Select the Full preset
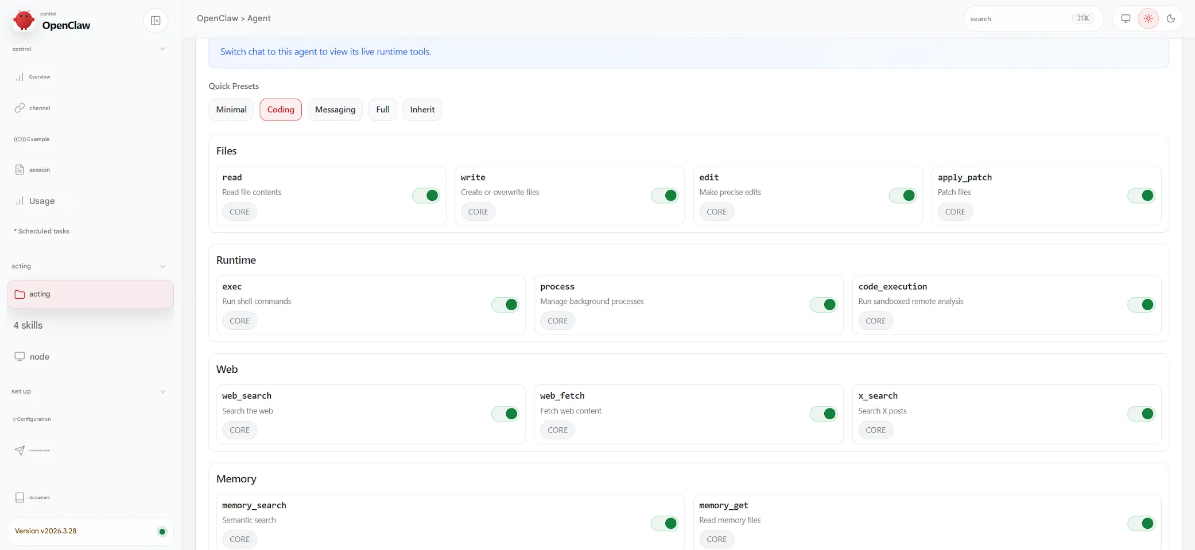This screenshot has width=1195, height=550. 383,110
